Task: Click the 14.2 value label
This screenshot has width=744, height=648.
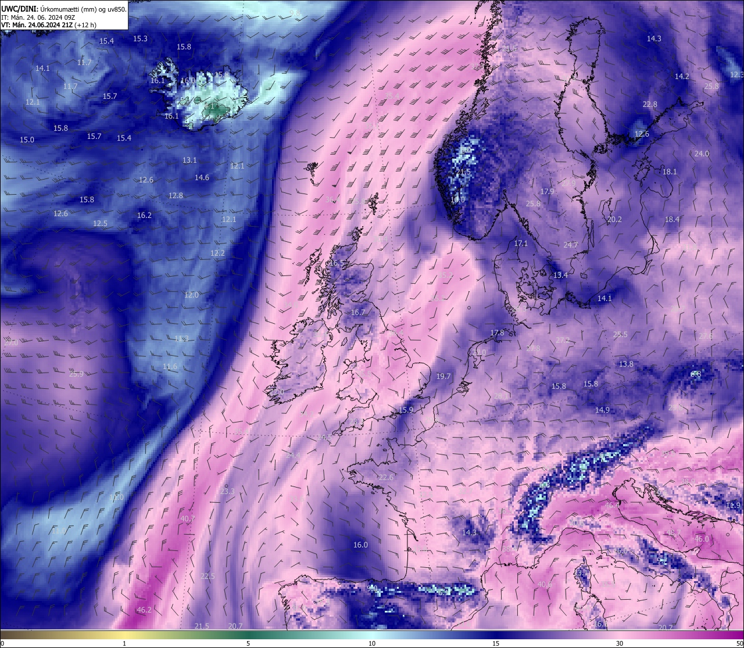Action: coord(682,77)
